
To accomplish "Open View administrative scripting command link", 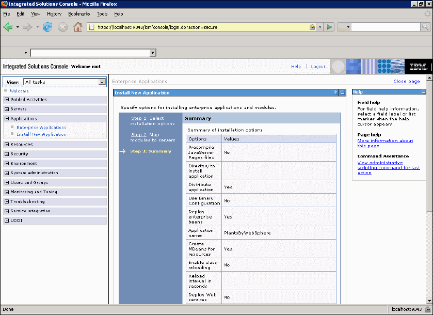I will [389, 168].
